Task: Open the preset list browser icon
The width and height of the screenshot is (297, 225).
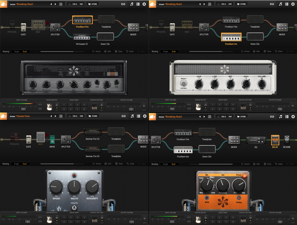Action: pos(138,4)
